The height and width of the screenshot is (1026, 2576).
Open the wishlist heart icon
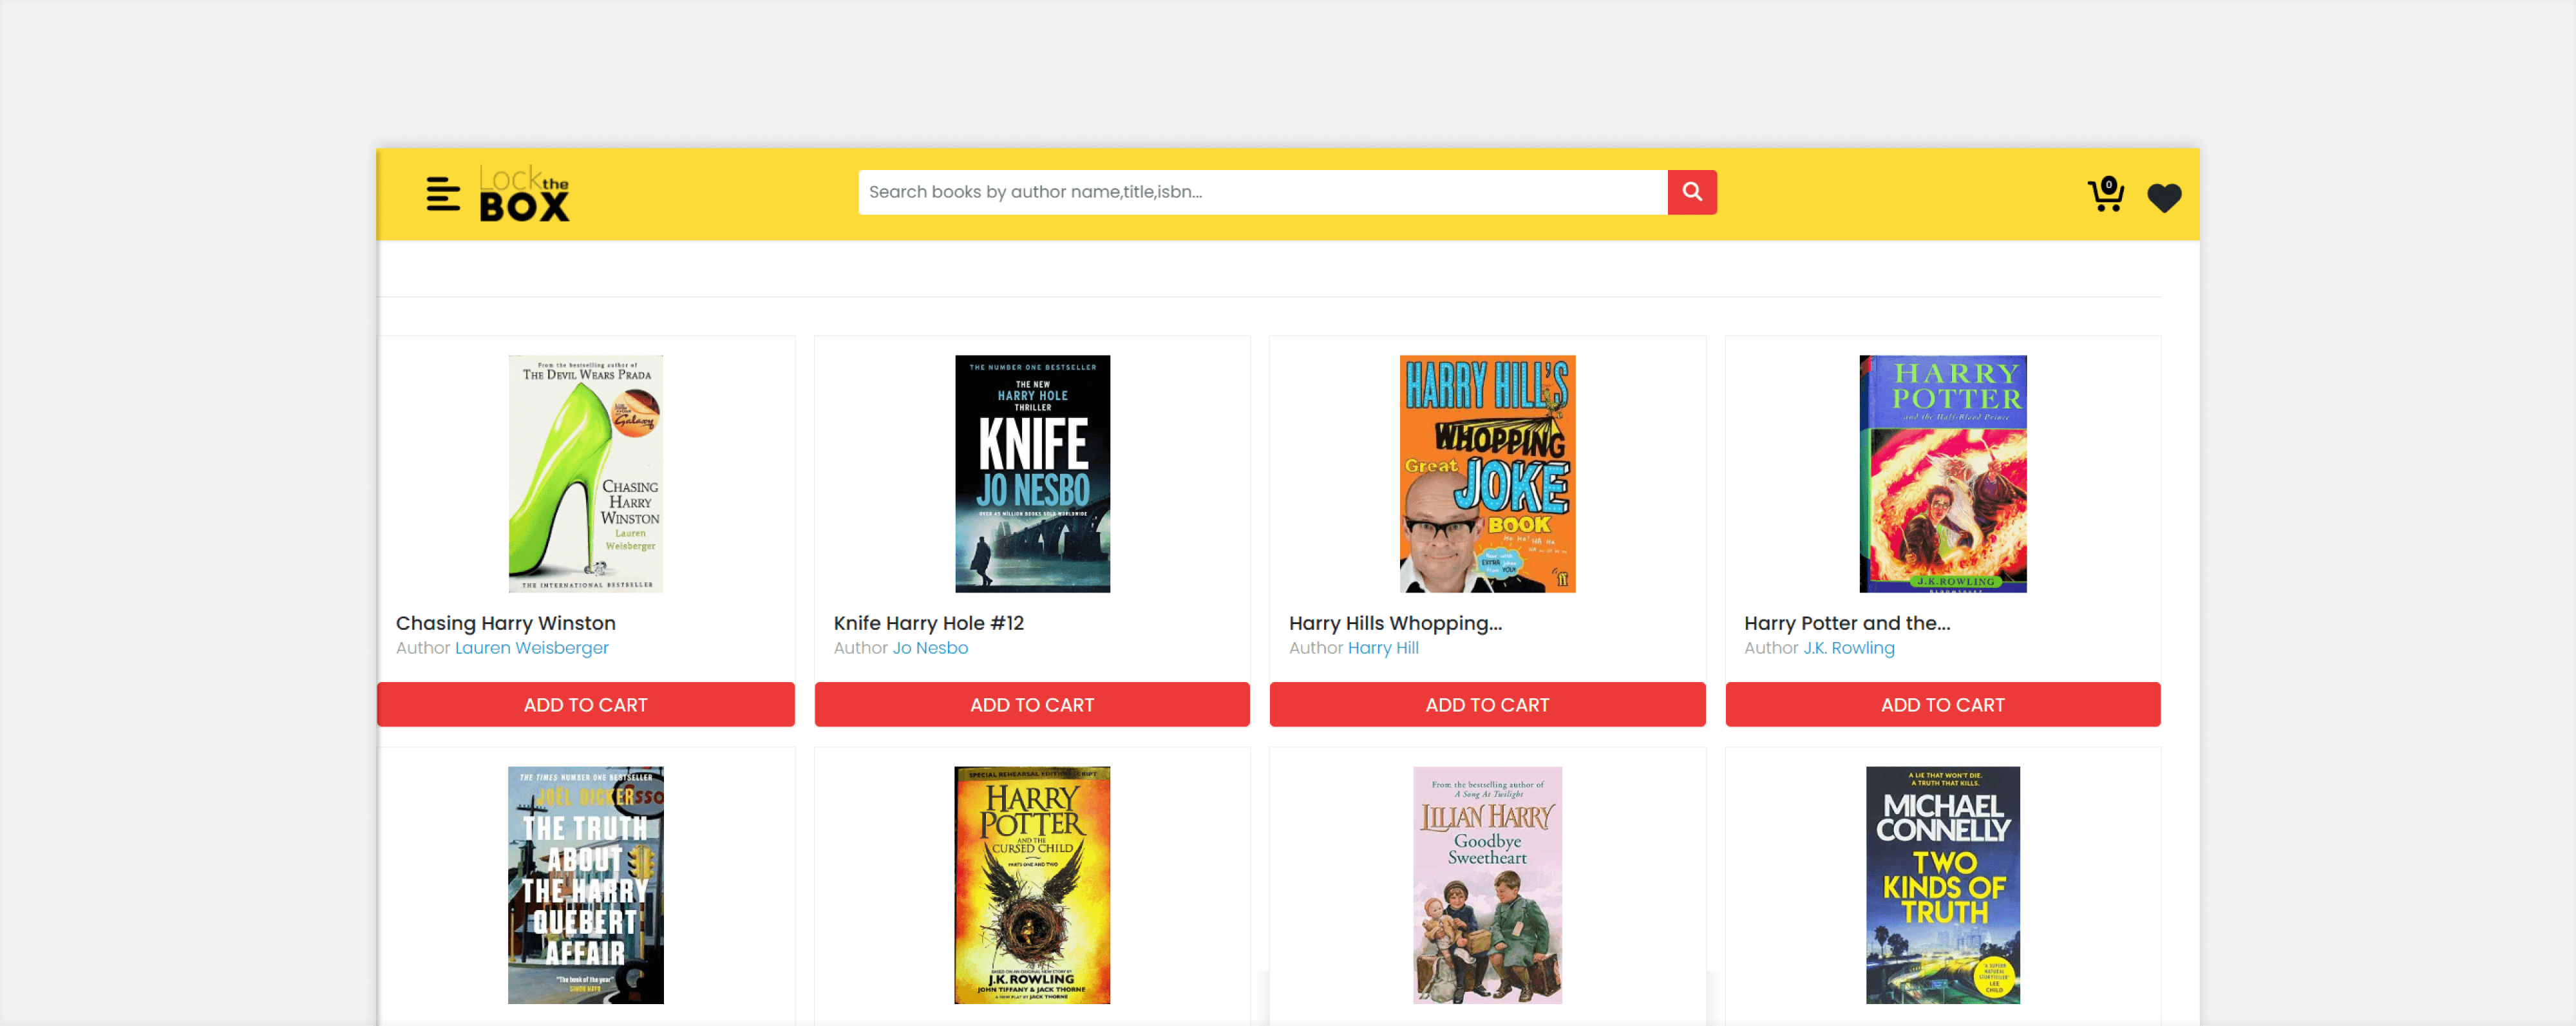[x=2164, y=198]
